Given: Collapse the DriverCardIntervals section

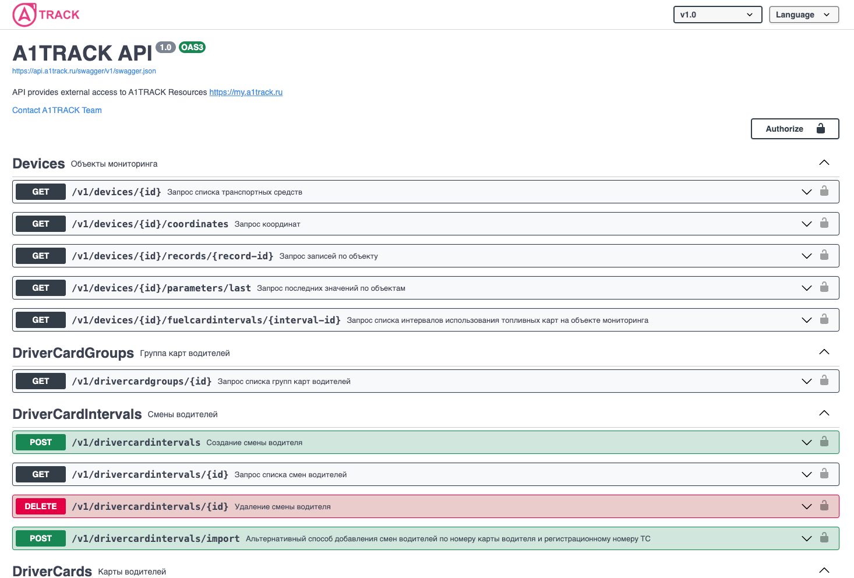Looking at the screenshot, I should (x=824, y=413).
